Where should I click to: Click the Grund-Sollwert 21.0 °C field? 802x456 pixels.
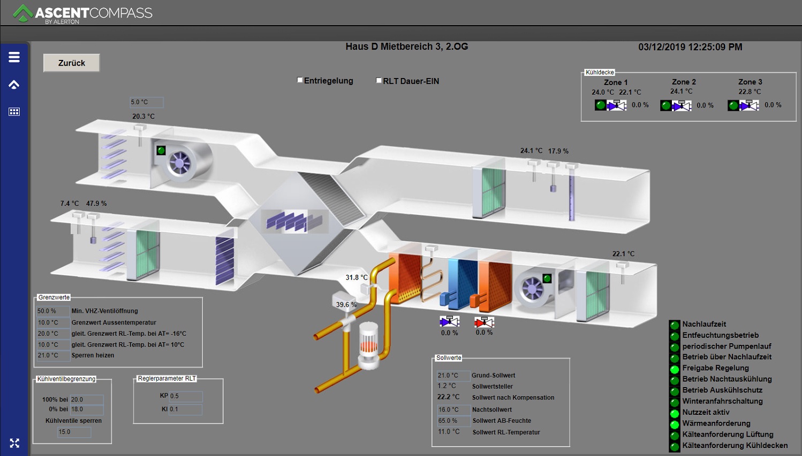pos(453,375)
